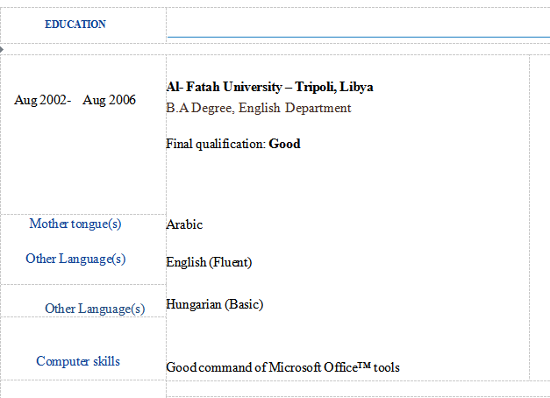Click 'Other Language(s)' label beside Hungarian (Basic)

point(95,309)
